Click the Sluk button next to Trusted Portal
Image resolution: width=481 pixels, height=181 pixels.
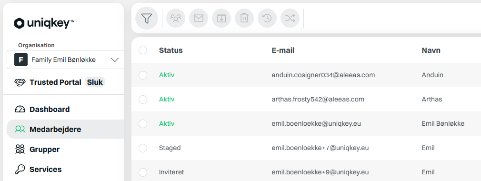pyautogui.click(x=95, y=82)
